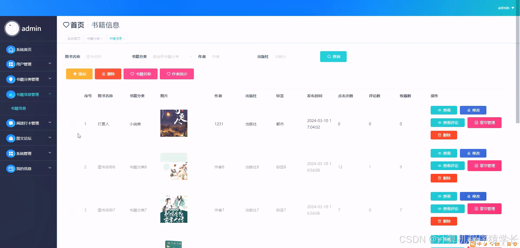
Task: Click the heart icon beside 首页
Action: (x=66, y=25)
